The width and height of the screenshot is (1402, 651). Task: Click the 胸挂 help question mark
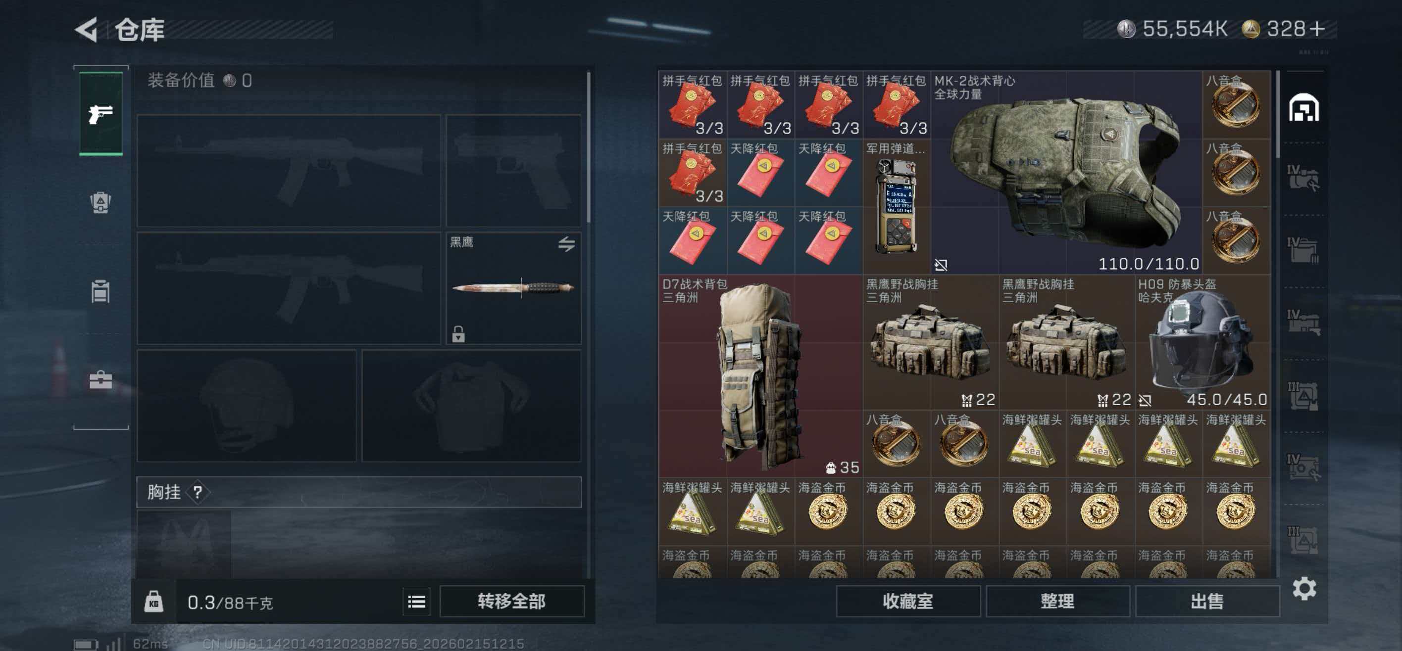198,492
